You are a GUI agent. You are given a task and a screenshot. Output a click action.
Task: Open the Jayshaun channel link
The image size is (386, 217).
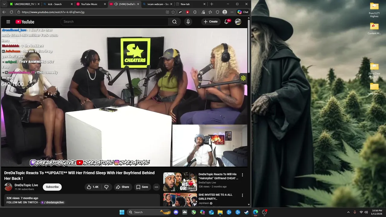[x=204, y=203]
